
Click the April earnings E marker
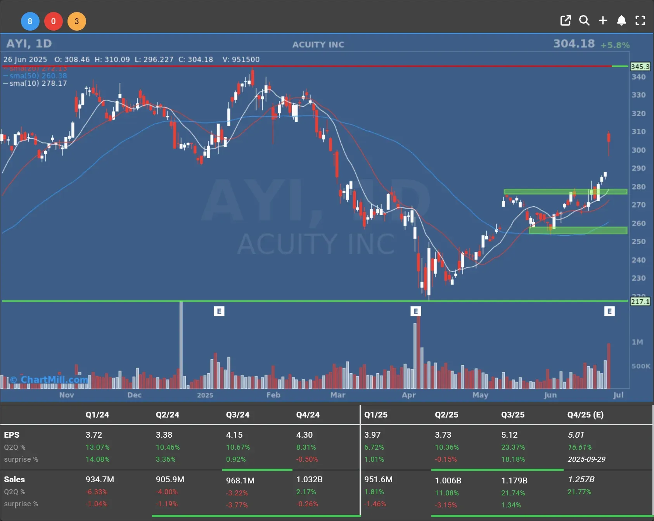point(416,311)
